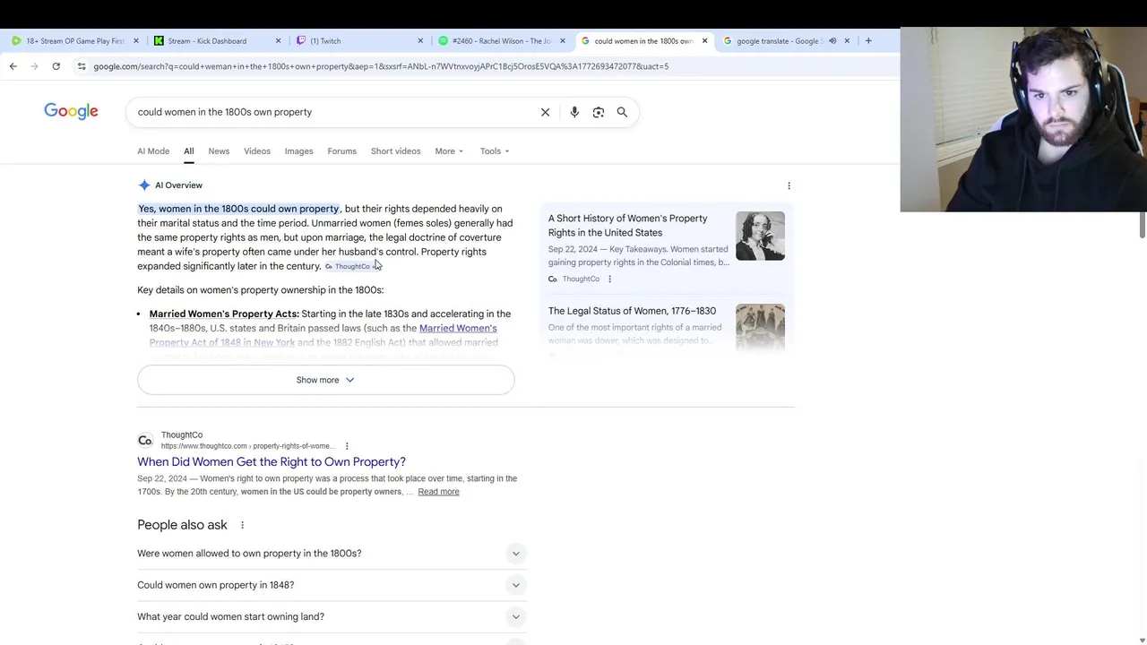The width and height of the screenshot is (1147, 645).
Task: Select the Images search filter
Action: (x=299, y=151)
